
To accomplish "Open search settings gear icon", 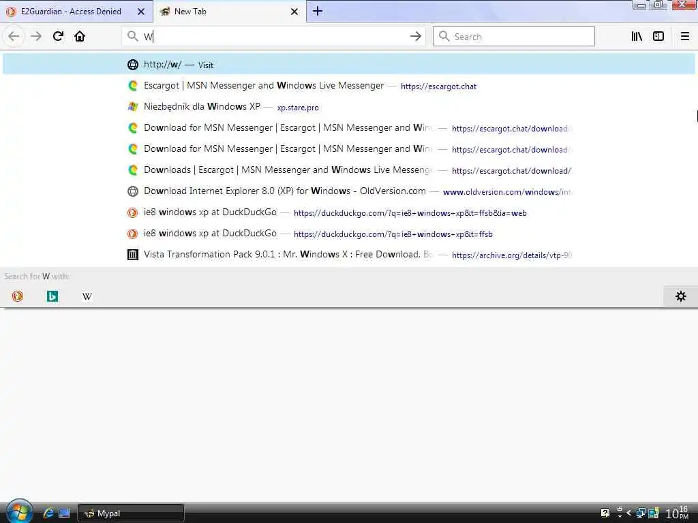I will 681,296.
